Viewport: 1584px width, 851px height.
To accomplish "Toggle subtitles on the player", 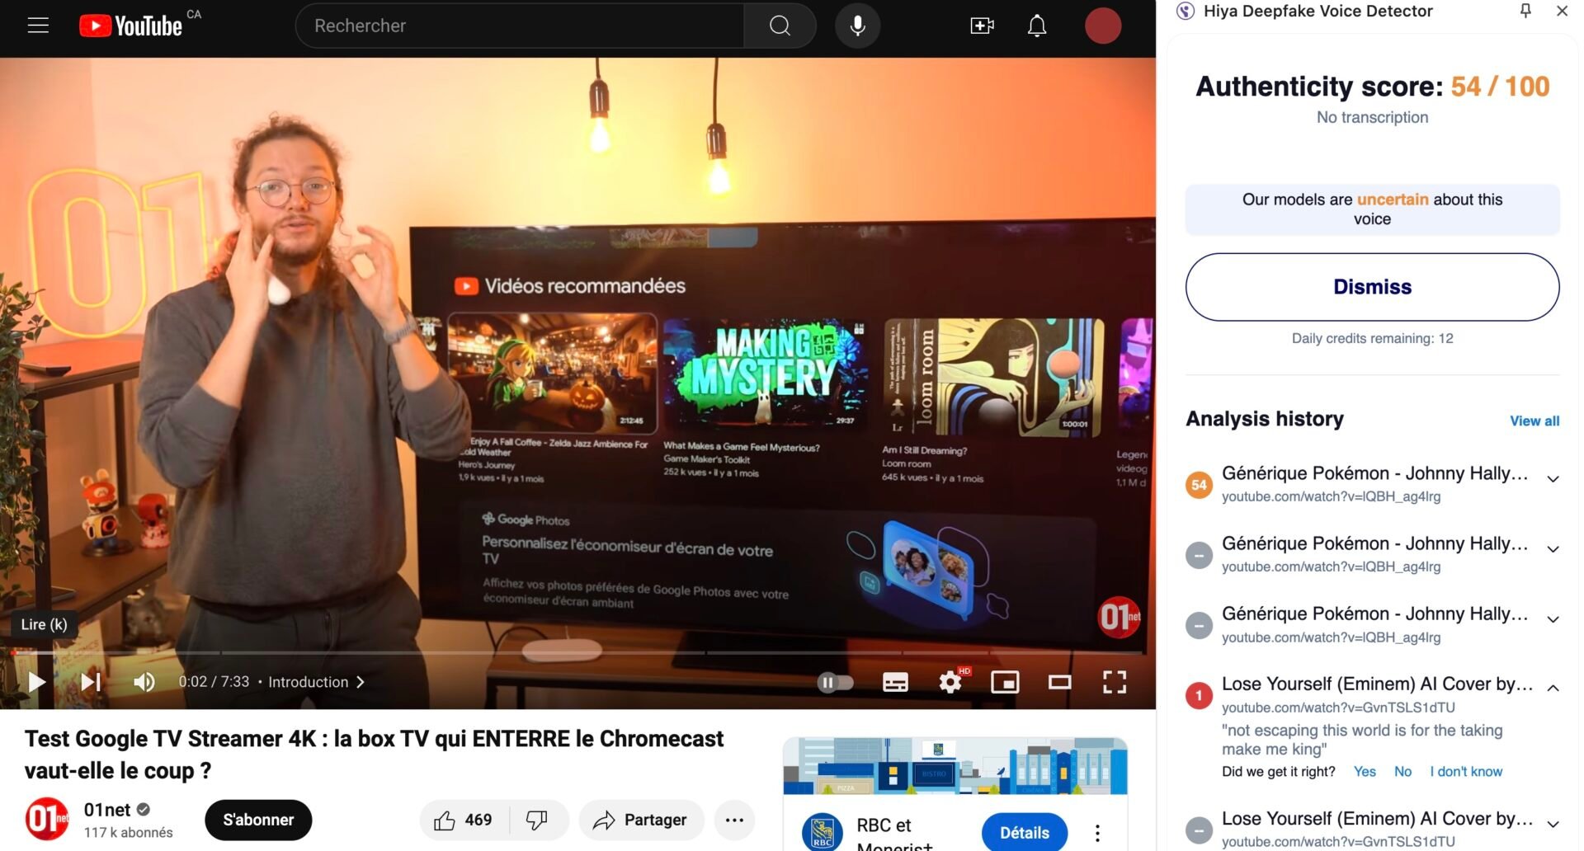I will click(x=895, y=682).
